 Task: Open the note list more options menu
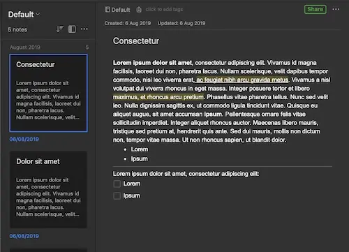(x=84, y=29)
